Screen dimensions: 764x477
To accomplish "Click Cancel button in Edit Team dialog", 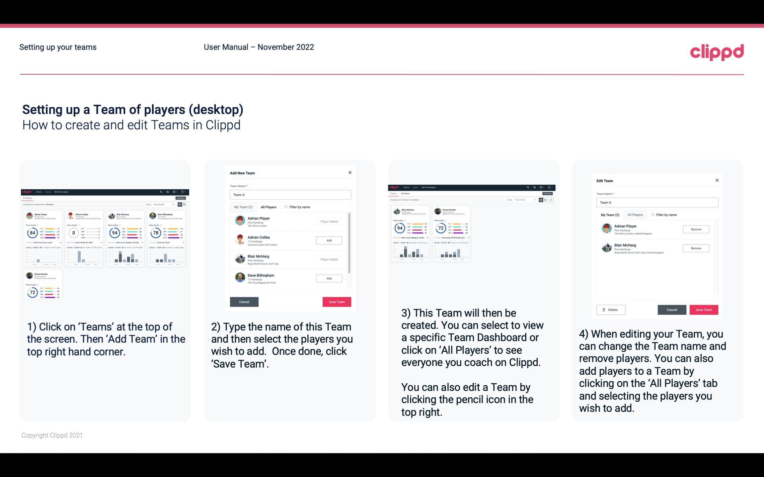I will coord(672,309).
